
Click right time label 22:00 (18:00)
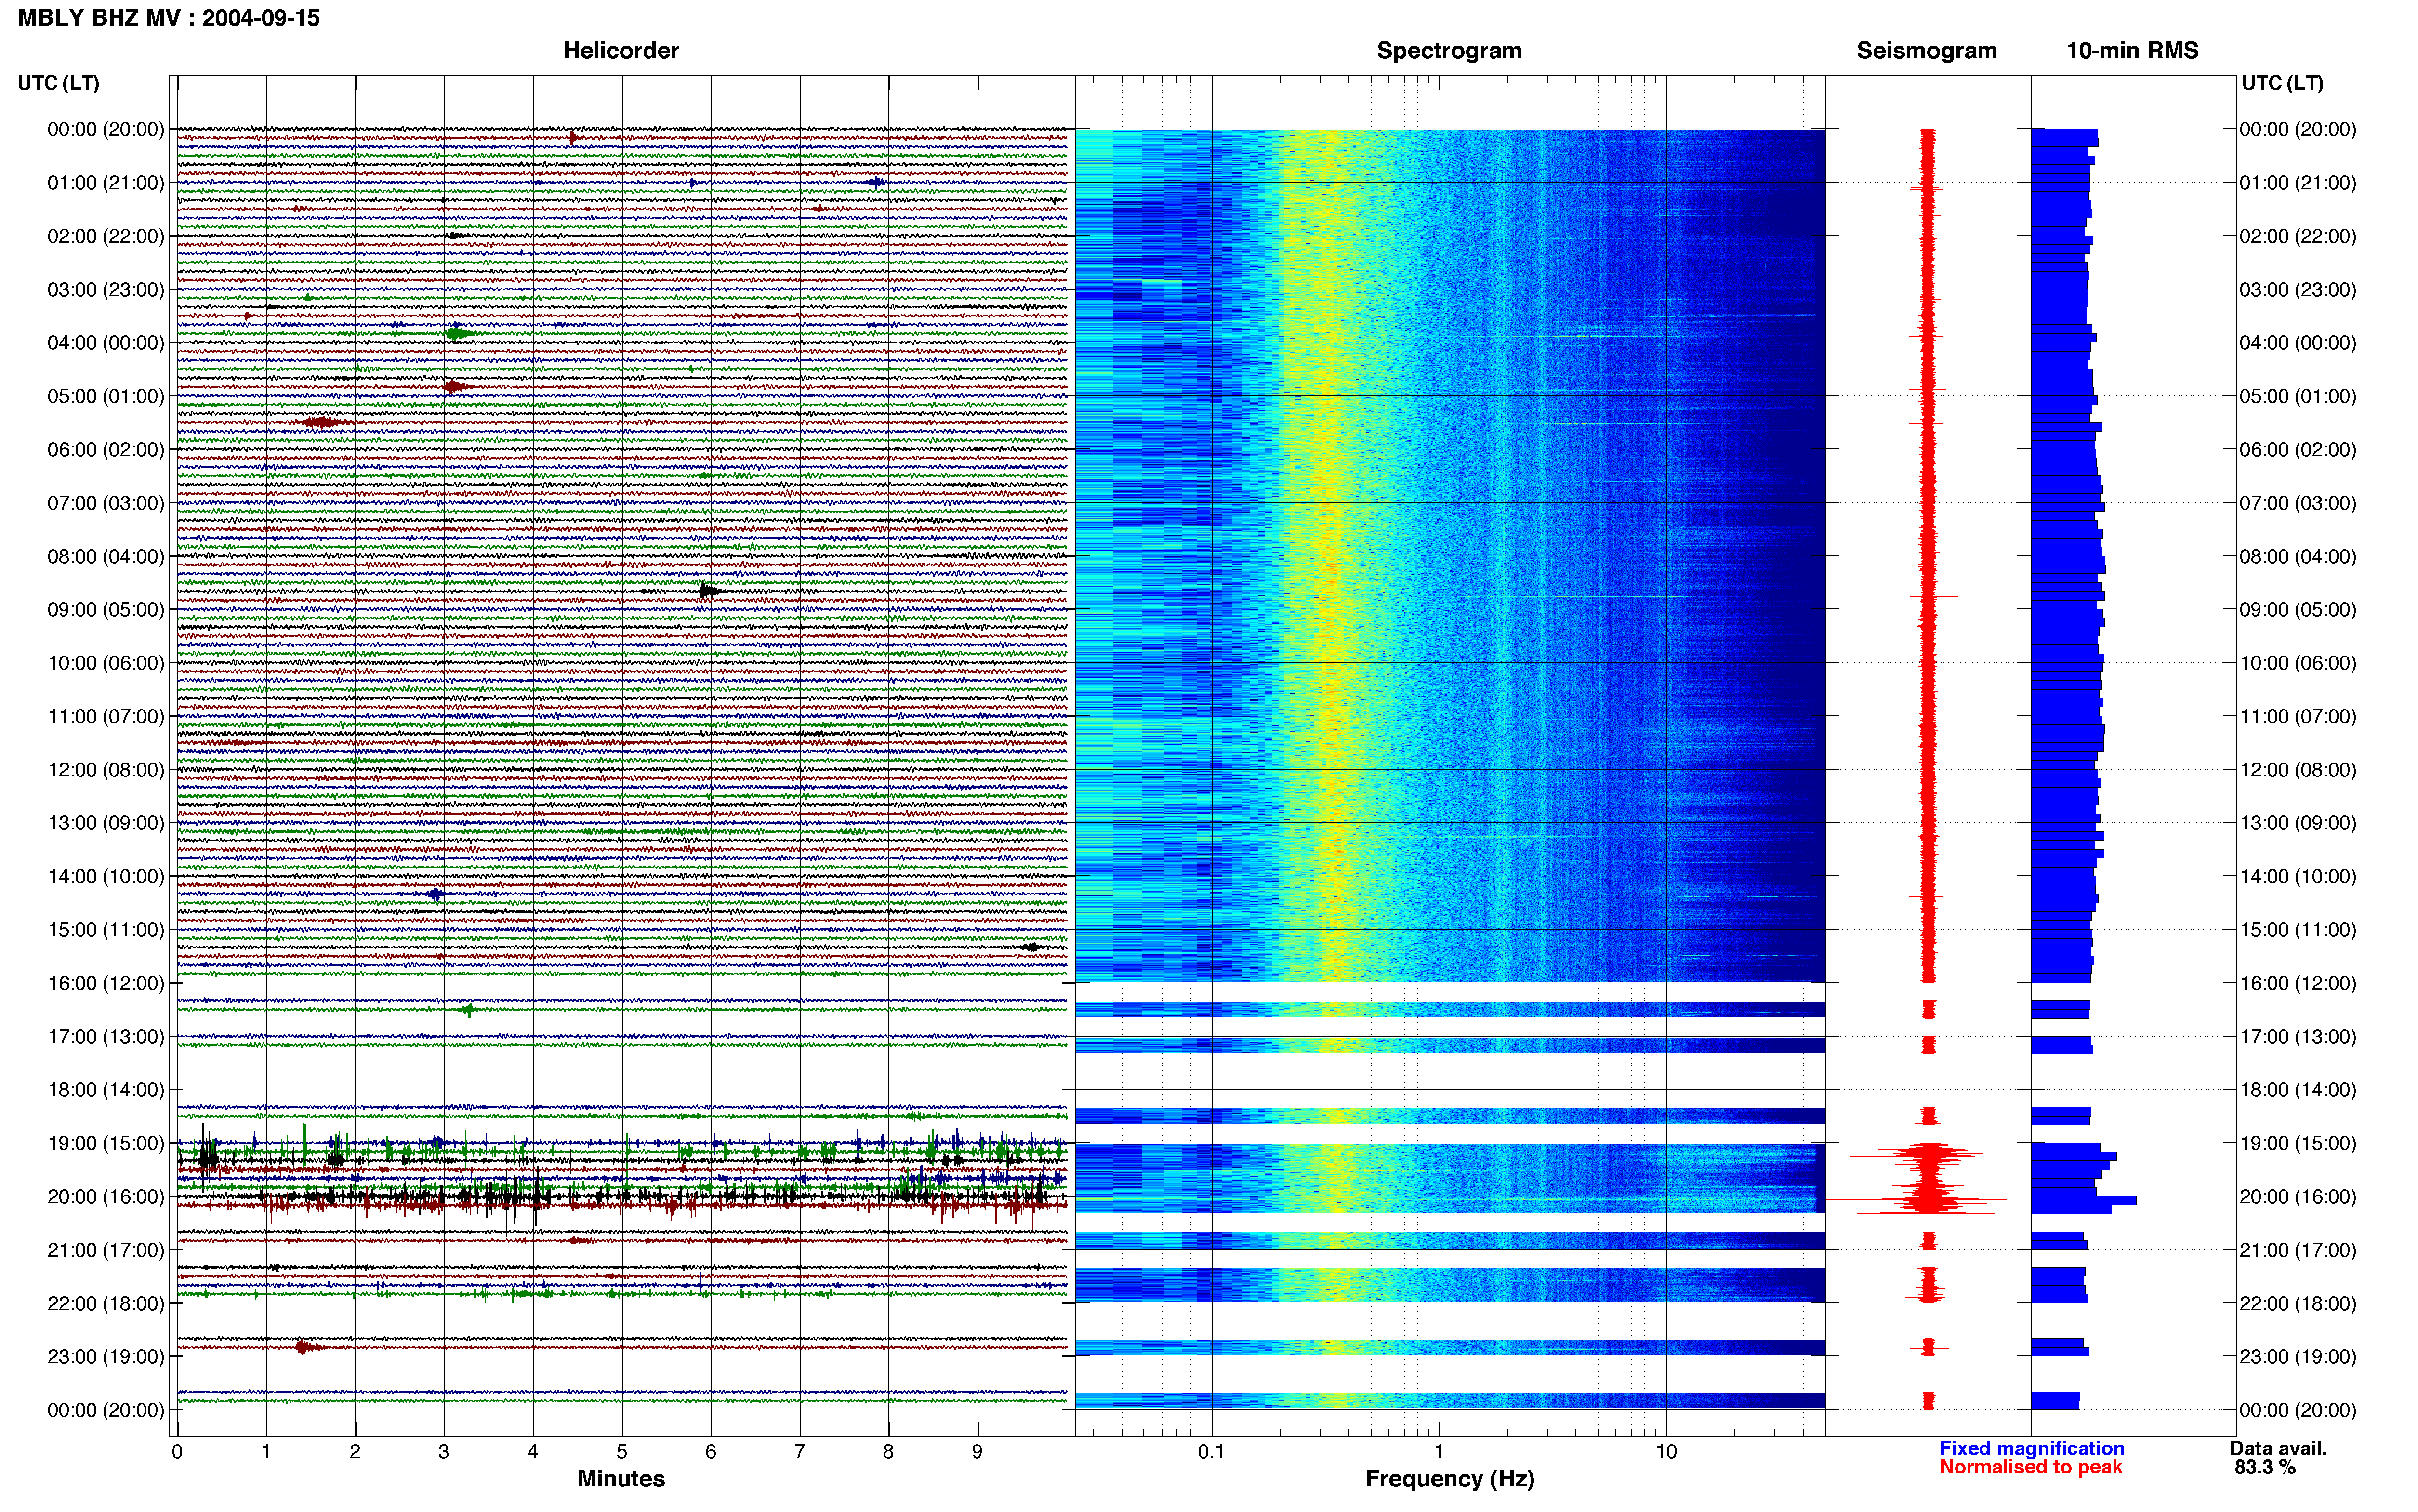click(x=2298, y=1304)
